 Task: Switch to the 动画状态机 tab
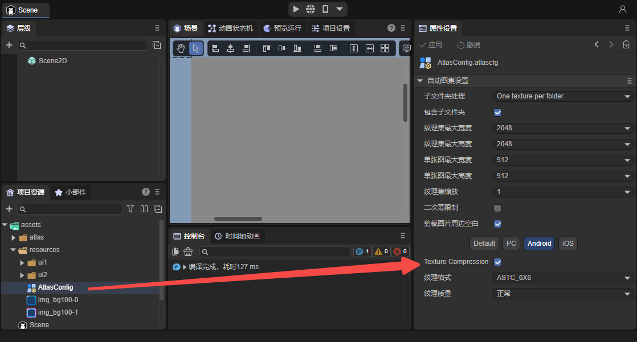[x=230, y=28]
